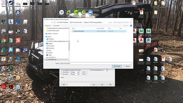Click the Folder name input field
The width and height of the screenshot is (183, 103).
click(x=96, y=64)
